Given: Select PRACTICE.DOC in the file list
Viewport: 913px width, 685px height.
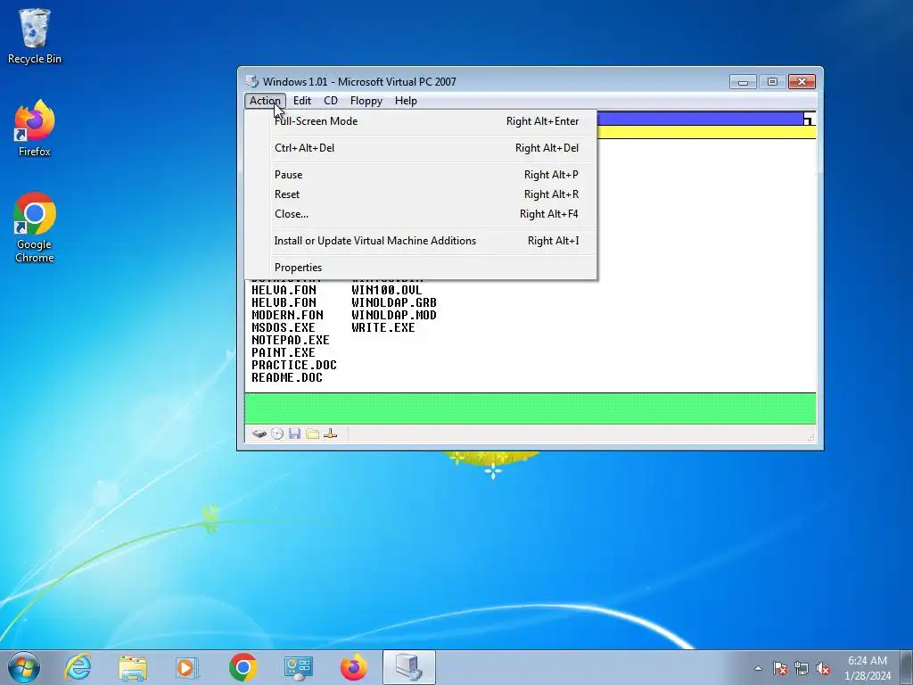Looking at the screenshot, I should [294, 365].
